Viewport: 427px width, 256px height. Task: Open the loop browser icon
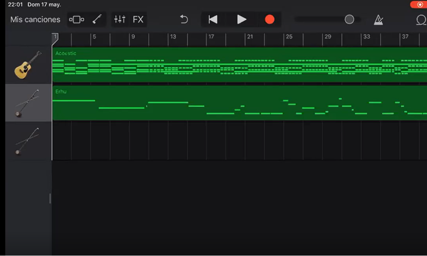pos(421,20)
